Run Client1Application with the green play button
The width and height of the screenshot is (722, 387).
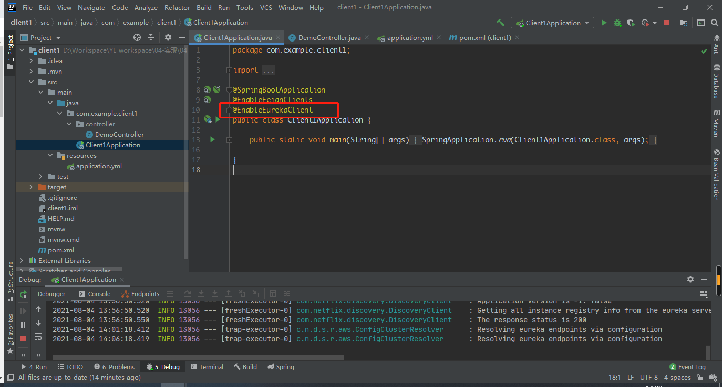[x=604, y=23]
